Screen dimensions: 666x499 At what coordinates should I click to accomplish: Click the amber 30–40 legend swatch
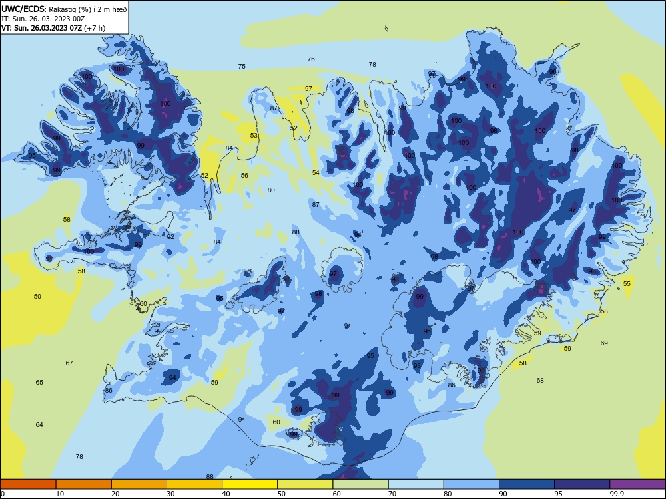click(194, 484)
